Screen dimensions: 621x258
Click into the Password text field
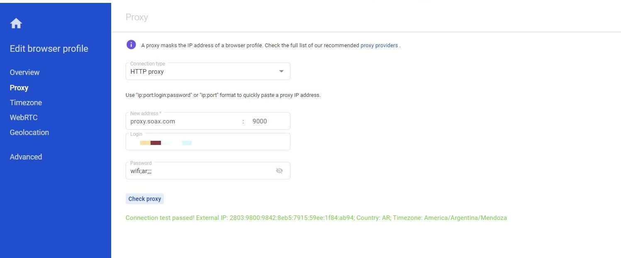click(x=199, y=171)
